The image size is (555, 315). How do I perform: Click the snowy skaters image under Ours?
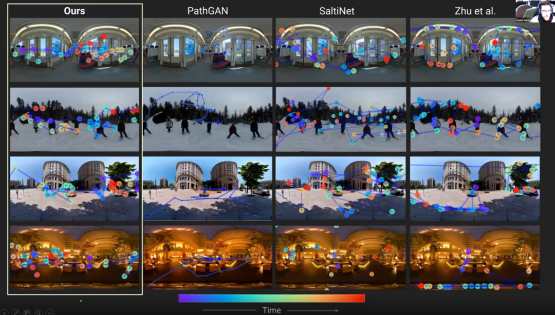(x=75, y=119)
